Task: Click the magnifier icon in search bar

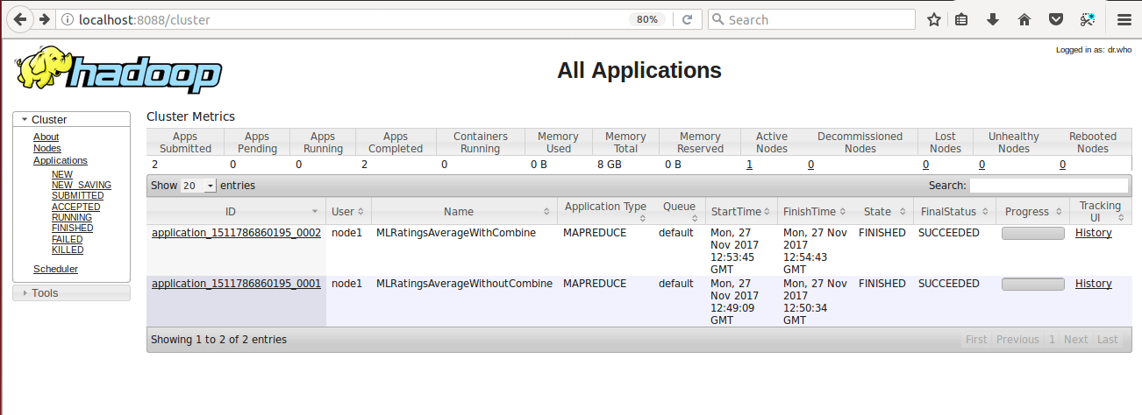Action: (717, 19)
